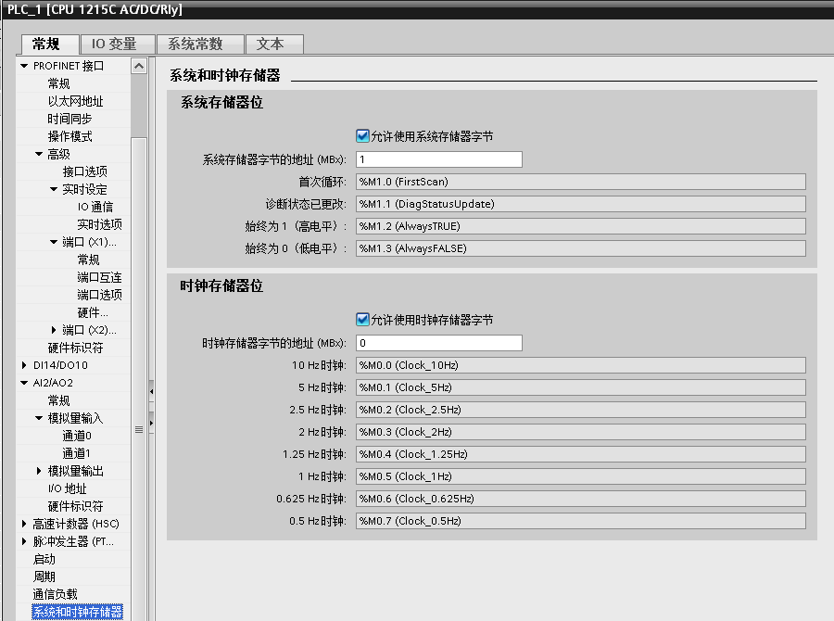Select 硬件标识符 under AI2/AO2
Screen dimensions: 834x621
(x=76, y=506)
